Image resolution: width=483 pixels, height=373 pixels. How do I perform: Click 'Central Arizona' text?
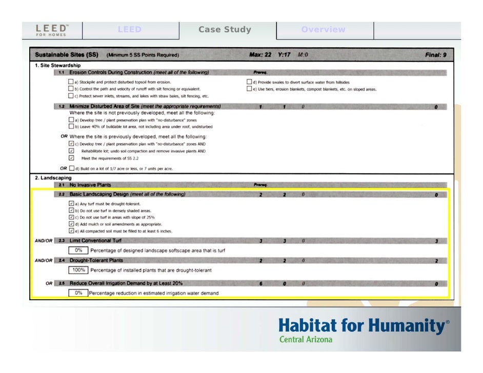coord(306,340)
